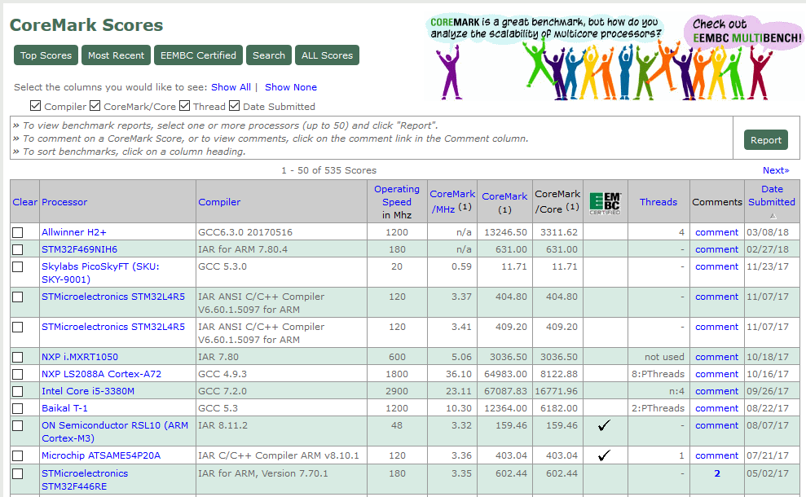Click the Show None link
806x497 pixels.
tap(291, 87)
